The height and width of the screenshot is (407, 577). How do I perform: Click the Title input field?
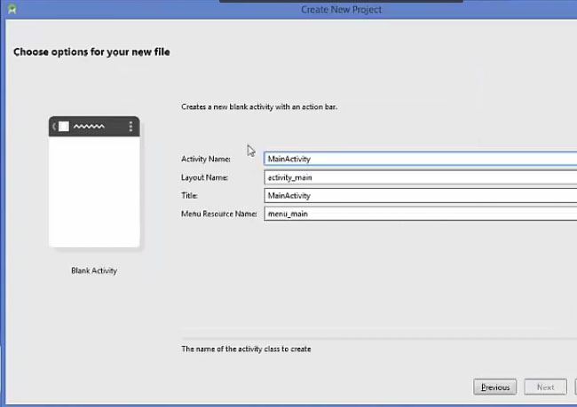click(x=420, y=196)
